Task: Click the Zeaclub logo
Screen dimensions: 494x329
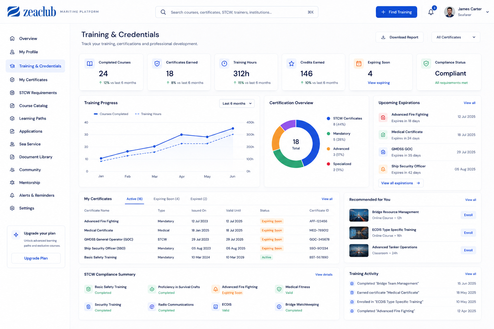Action: [x=32, y=12]
